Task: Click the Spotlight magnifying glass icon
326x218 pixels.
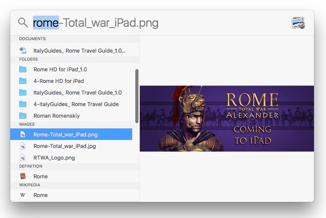Action: (23, 23)
